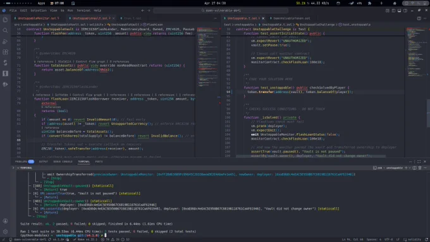
Task: Open the Explorer view in activity bar
Action: pos(5,20)
